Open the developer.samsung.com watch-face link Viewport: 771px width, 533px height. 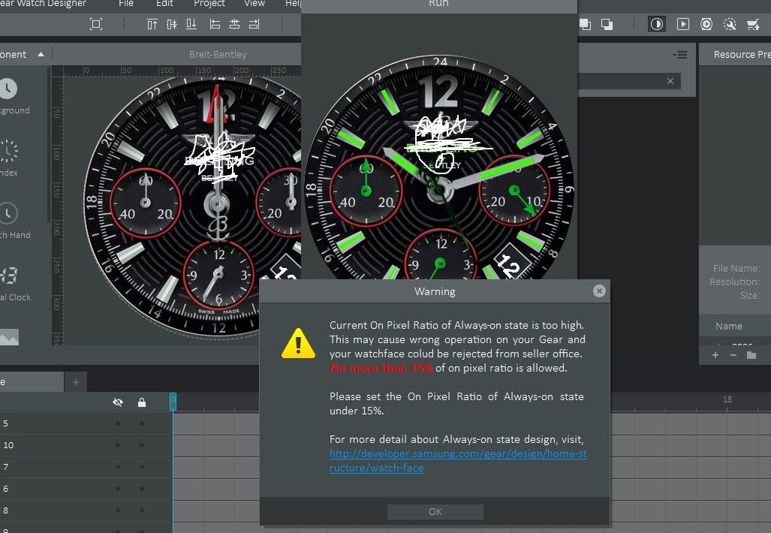click(x=458, y=461)
